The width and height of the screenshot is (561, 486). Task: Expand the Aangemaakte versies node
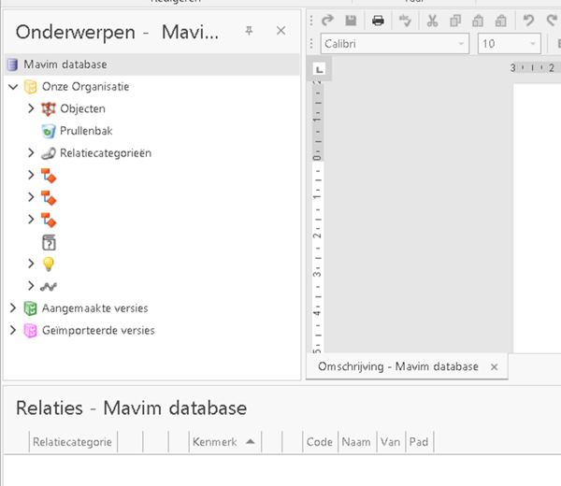12,307
